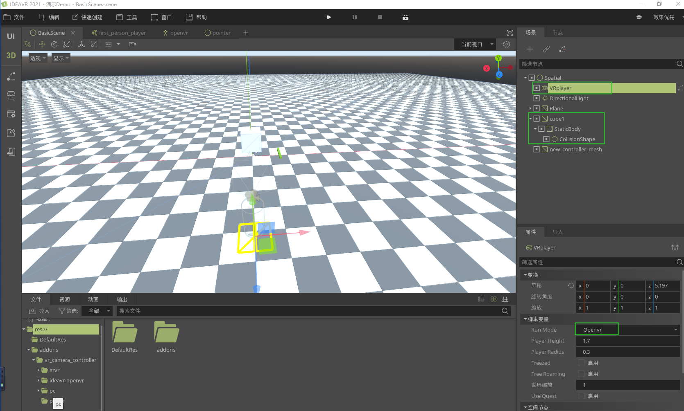Expand the Plane node in tree
This screenshot has width=684, height=411.
530,108
